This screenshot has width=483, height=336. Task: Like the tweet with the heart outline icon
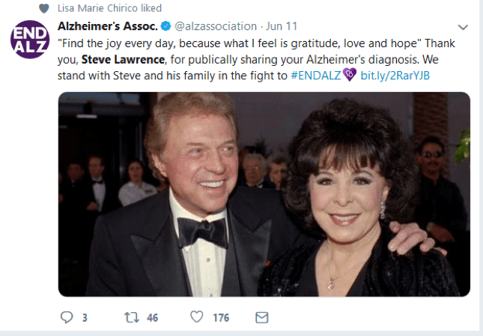pos(196,317)
